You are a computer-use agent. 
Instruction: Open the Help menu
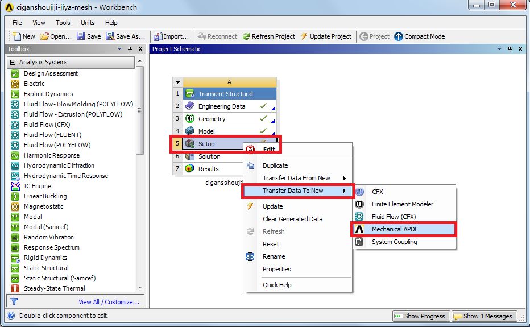(x=111, y=23)
